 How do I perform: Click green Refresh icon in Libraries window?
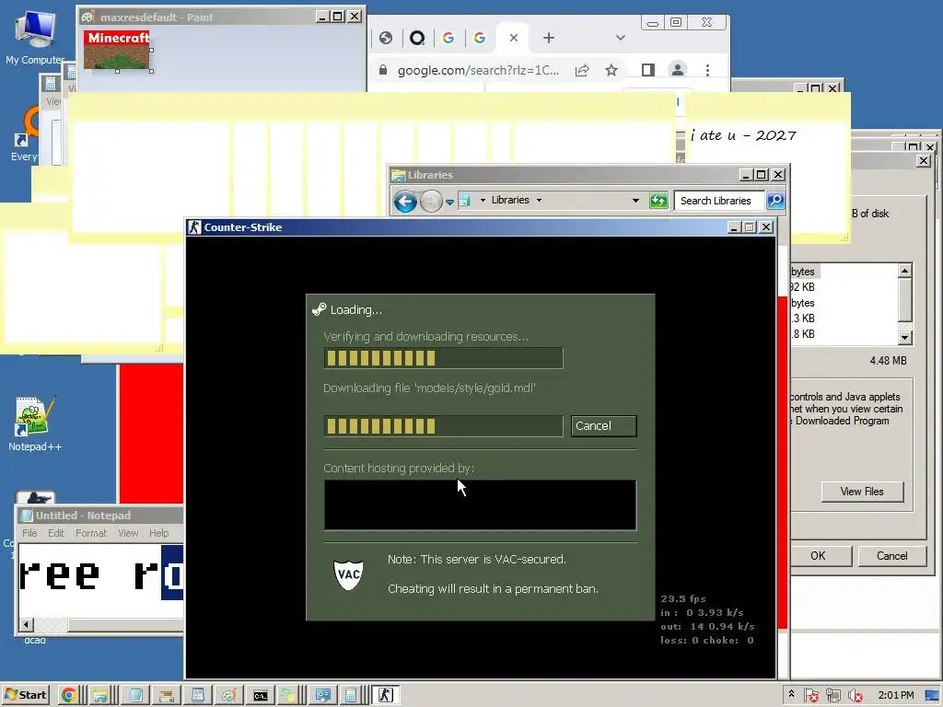pyautogui.click(x=658, y=201)
